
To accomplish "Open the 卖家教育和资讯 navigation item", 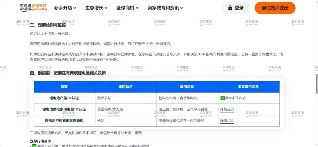I will click(x=165, y=8).
